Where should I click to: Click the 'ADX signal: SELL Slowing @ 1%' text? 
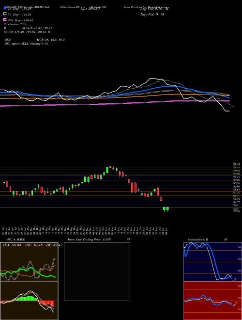pos(26,44)
